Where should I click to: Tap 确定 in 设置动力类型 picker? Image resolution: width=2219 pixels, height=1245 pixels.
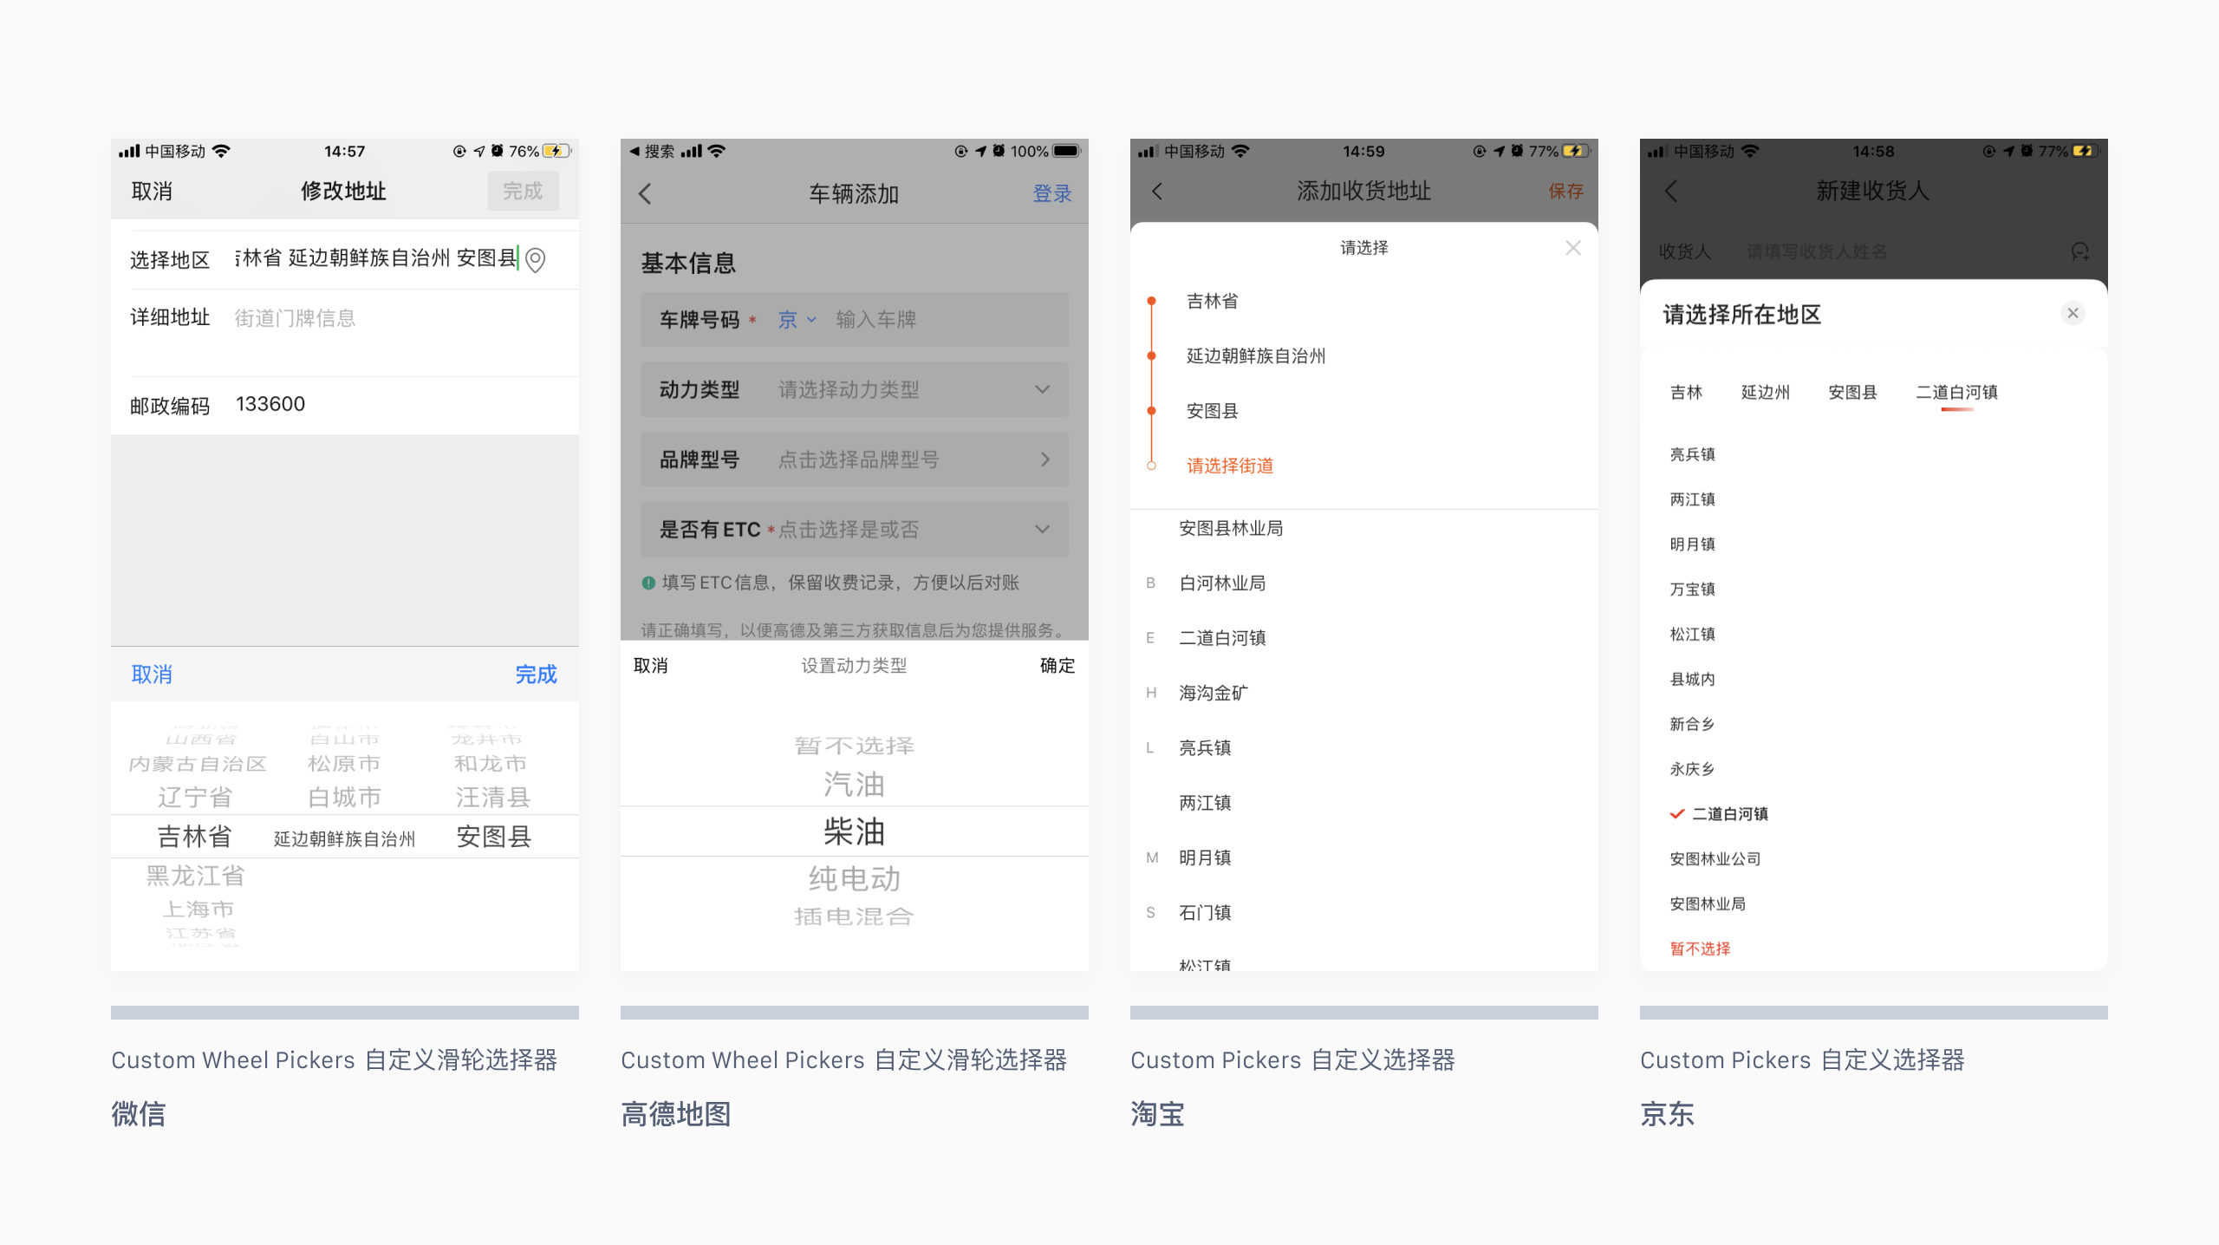coord(1057,666)
